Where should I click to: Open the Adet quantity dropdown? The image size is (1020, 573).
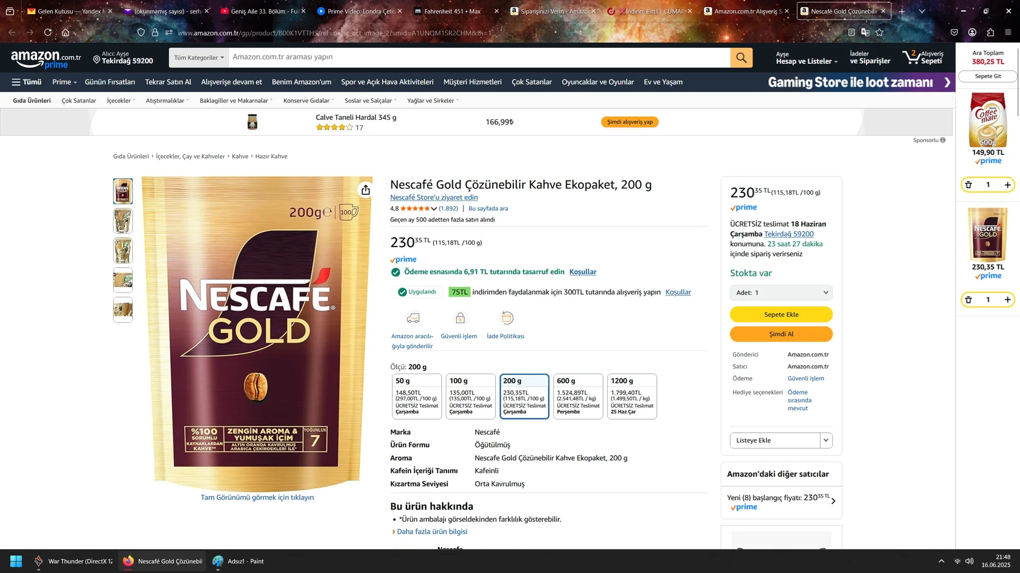[781, 292]
